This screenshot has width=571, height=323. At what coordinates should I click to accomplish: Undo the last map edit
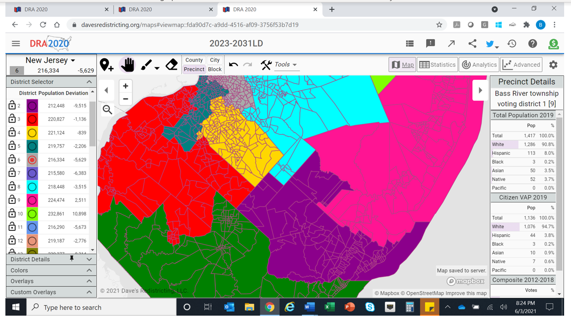point(233,65)
